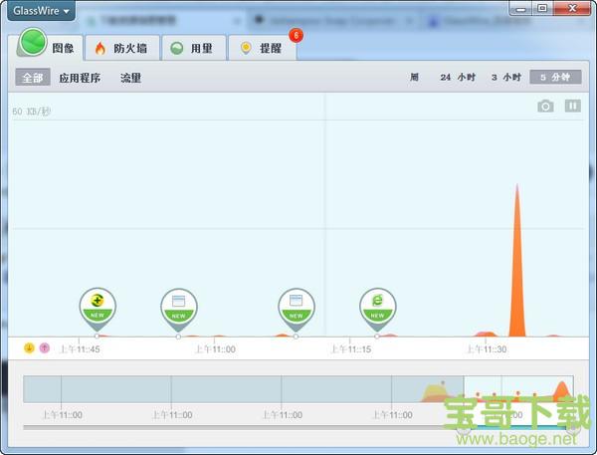Click the 50 KB/秒 scale label
Image resolution: width=597 pixels, height=455 pixels.
(x=31, y=112)
